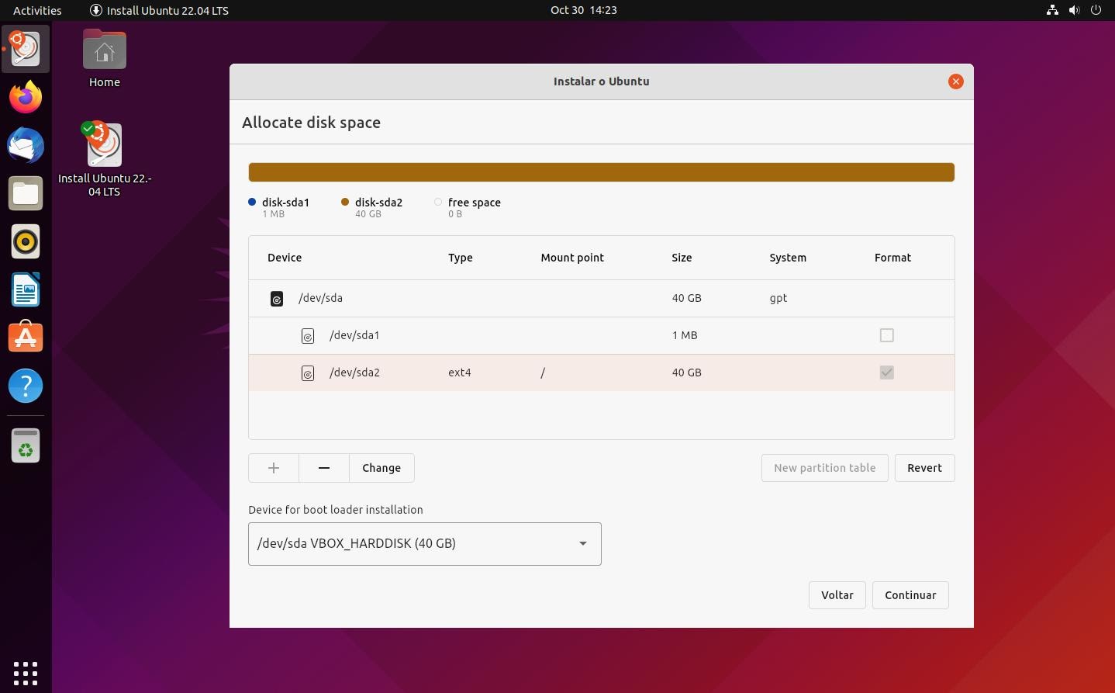Open the Trash from the dock
Screen dimensions: 1115x693
click(x=26, y=446)
